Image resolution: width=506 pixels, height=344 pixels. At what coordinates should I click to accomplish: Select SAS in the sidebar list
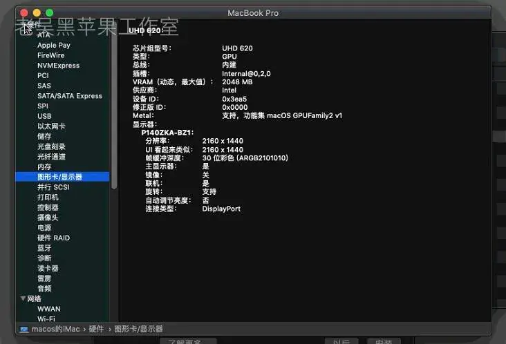44,86
